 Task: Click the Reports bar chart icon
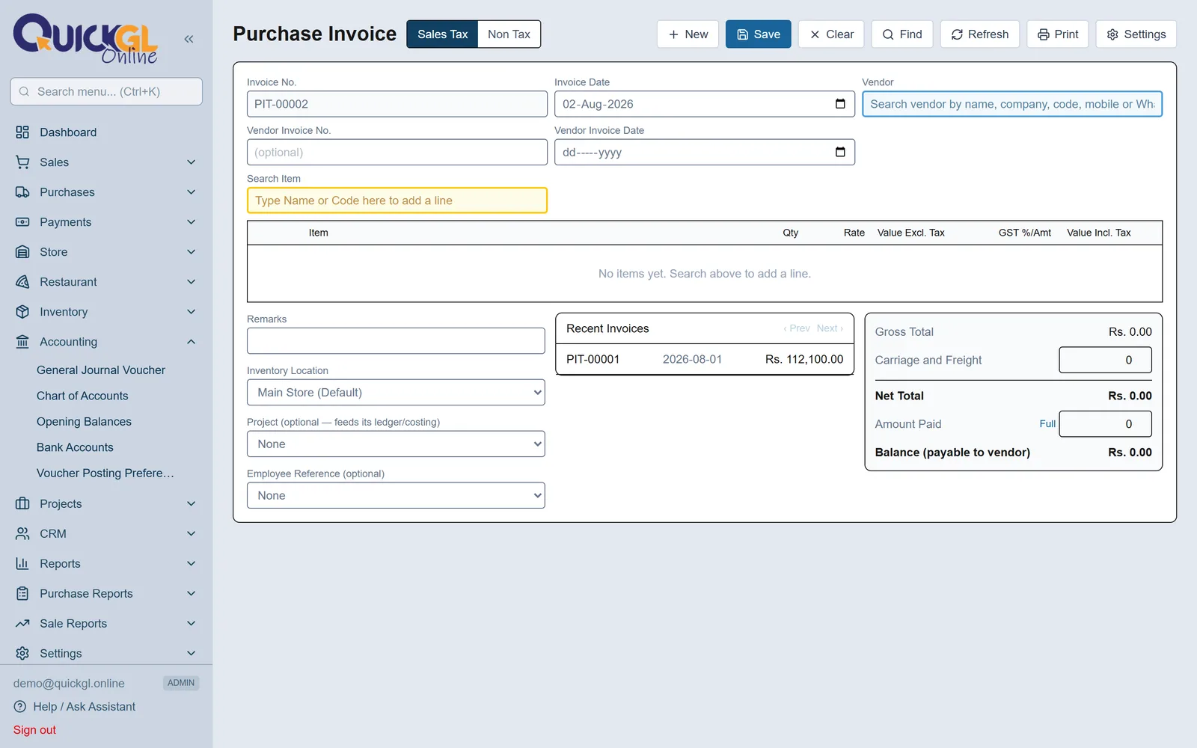pos(22,563)
